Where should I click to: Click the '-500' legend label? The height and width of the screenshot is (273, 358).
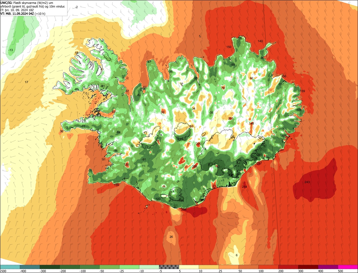coord(3,271)
